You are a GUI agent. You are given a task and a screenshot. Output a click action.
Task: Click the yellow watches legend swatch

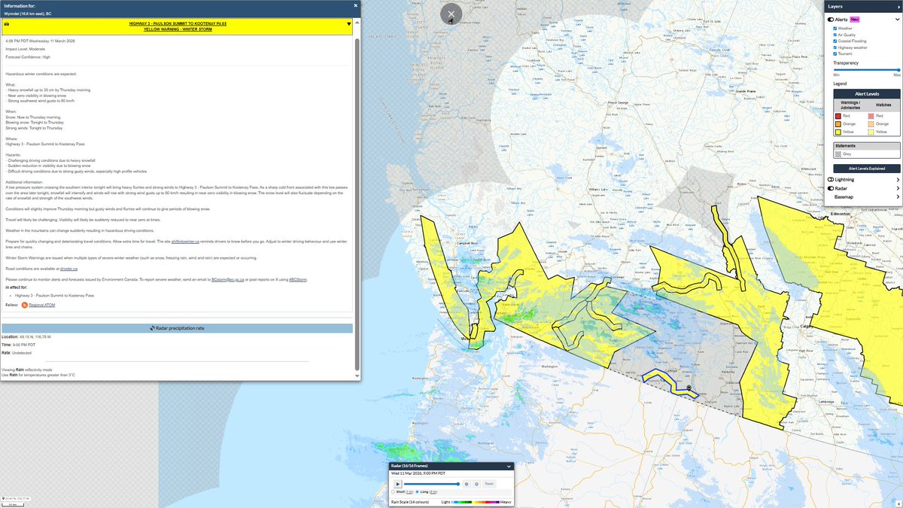pos(872,131)
